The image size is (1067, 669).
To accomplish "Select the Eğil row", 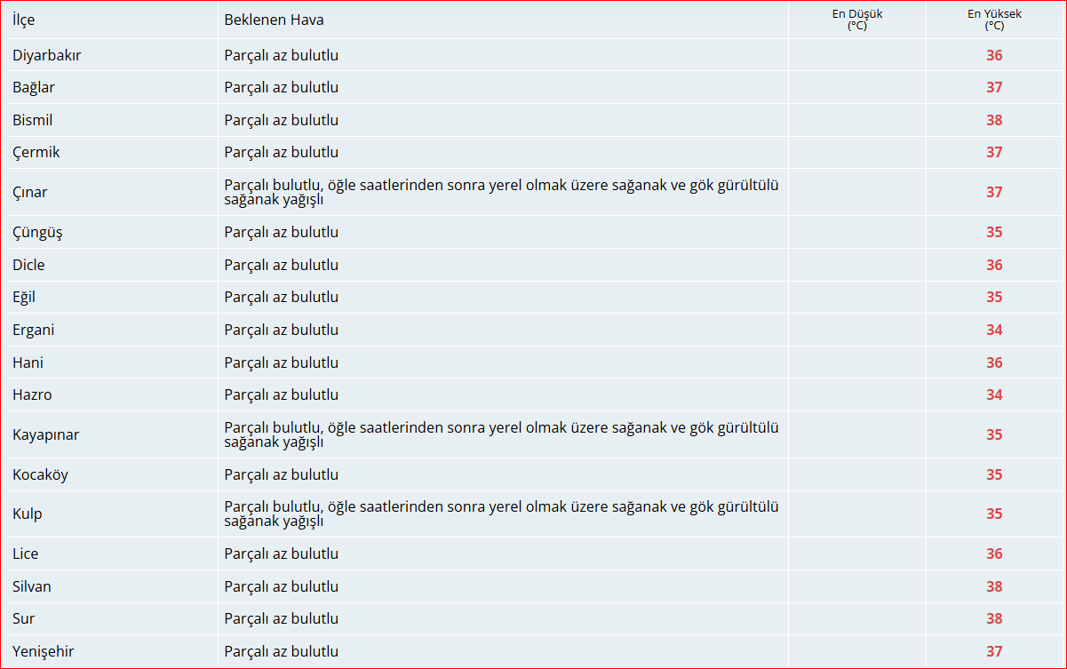I will [26, 297].
